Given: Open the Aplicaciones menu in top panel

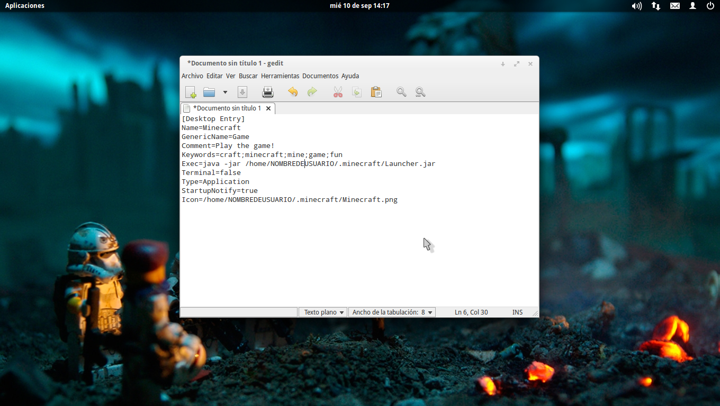Looking at the screenshot, I should pyautogui.click(x=25, y=6).
